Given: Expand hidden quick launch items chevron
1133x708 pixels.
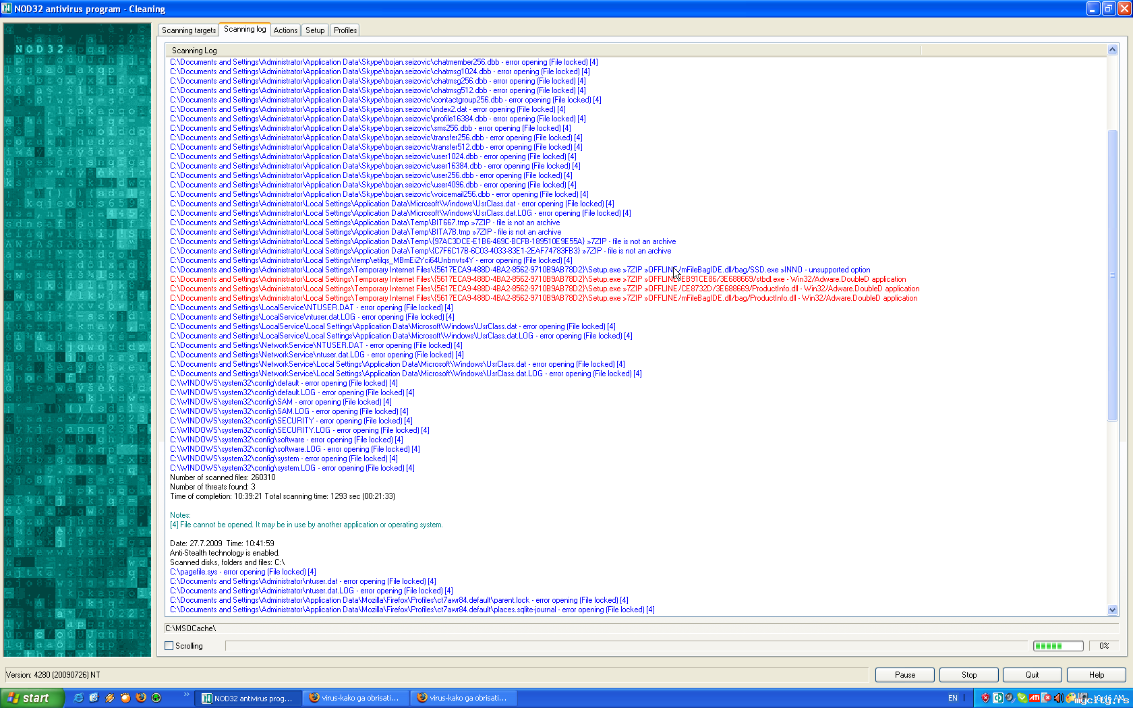Looking at the screenshot, I should pos(186,695).
